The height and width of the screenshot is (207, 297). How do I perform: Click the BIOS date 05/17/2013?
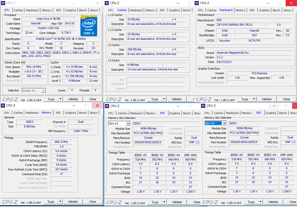254,62
